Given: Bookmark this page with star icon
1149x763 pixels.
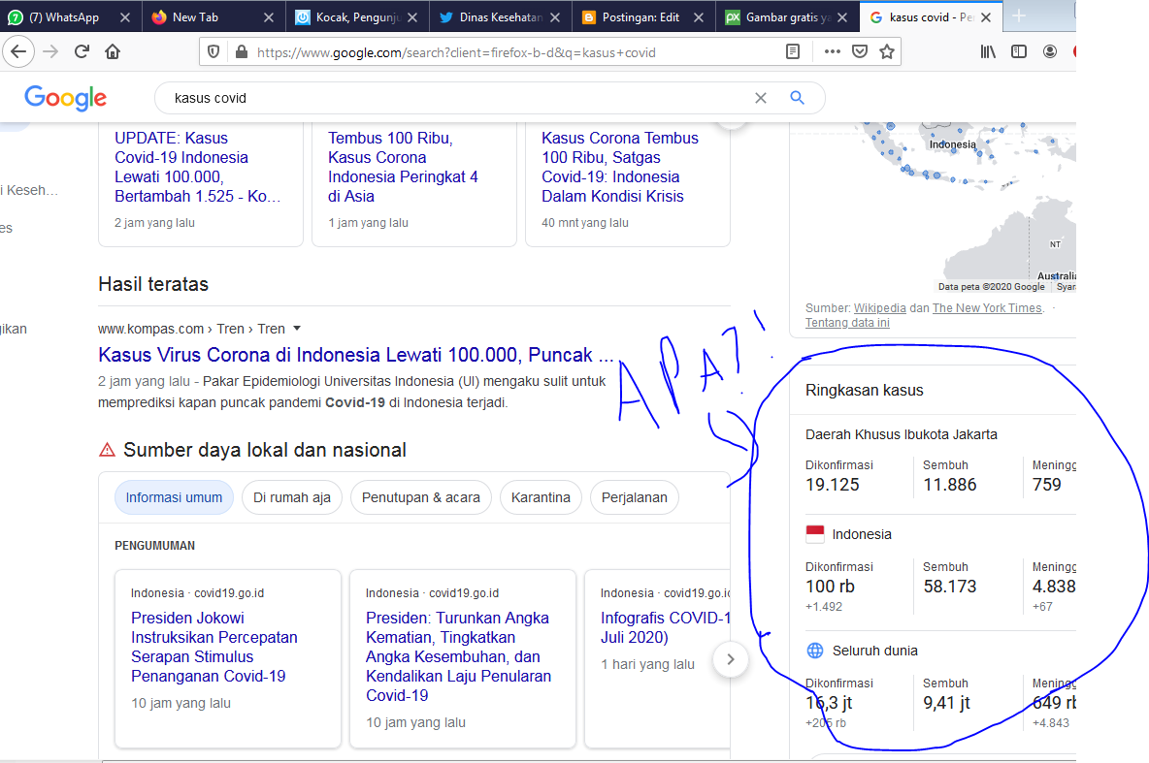Looking at the screenshot, I should coord(887,52).
